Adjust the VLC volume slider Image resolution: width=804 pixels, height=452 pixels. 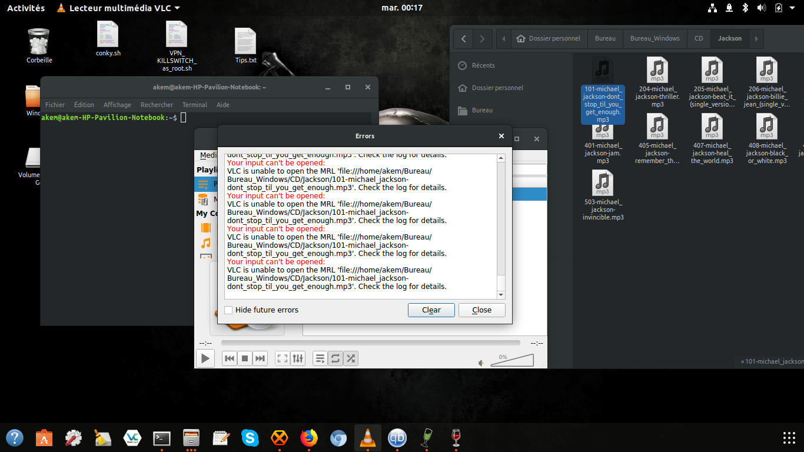coord(512,360)
